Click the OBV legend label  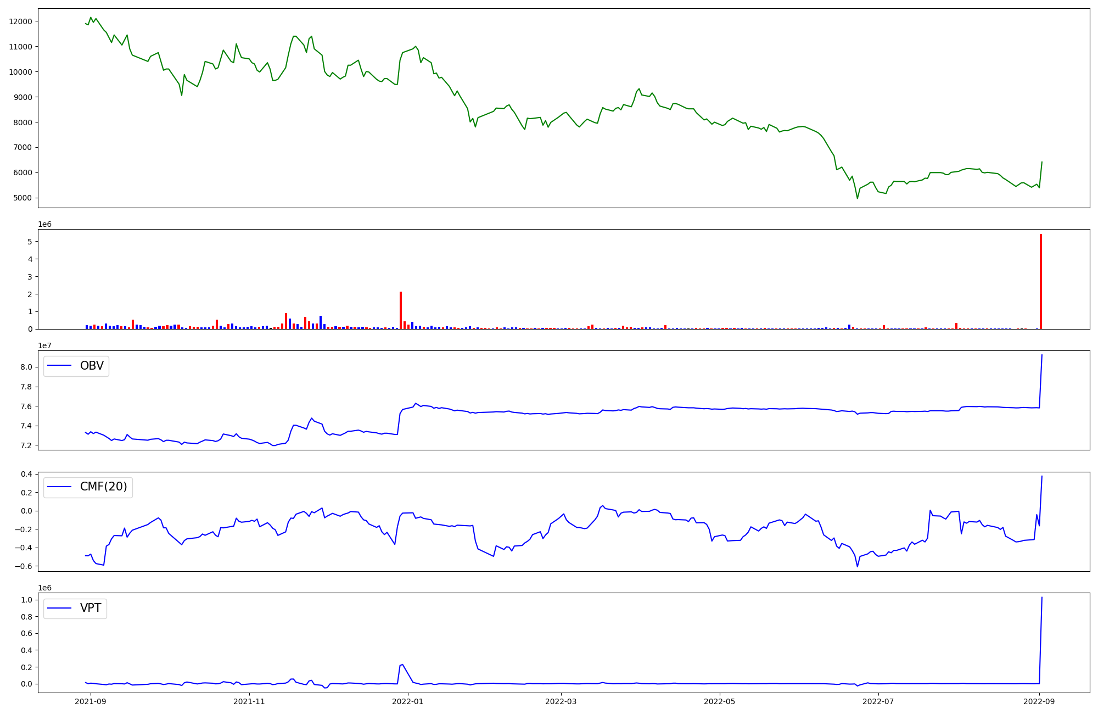[92, 366]
